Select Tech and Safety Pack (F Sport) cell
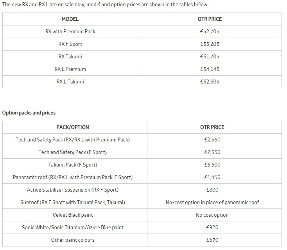Image resolution: width=287 pixels, height=250 pixels. tap(72, 152)
